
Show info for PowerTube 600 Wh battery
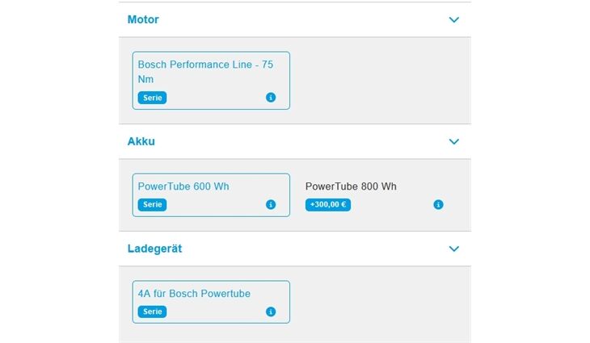(x=271, y=205)
